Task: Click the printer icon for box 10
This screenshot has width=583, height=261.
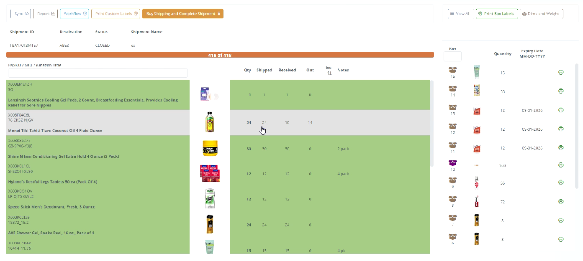Action: 561,165
